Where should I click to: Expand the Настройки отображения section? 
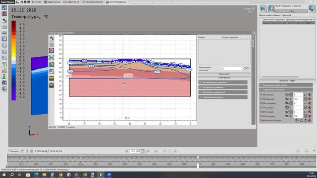[223, 92]
